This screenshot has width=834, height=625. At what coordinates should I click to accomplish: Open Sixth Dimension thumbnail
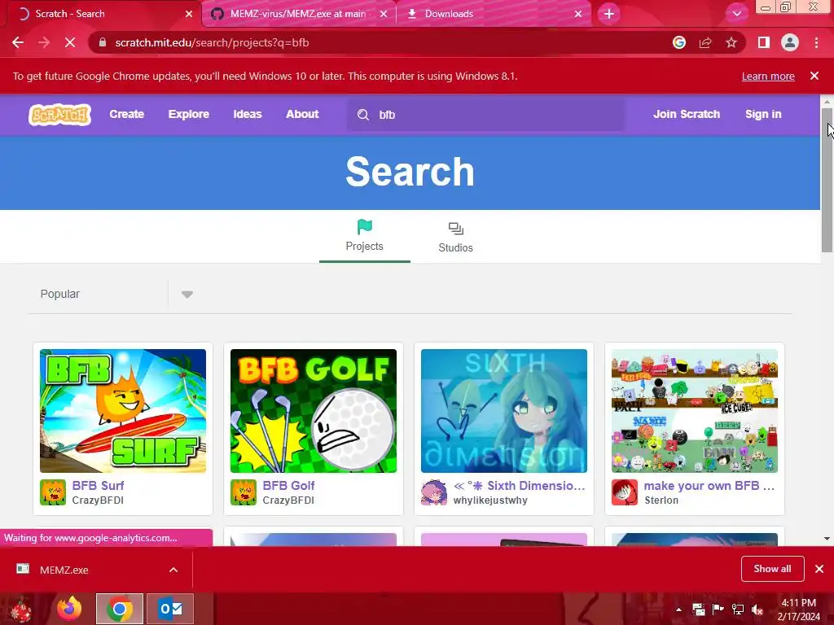[504, 411]
